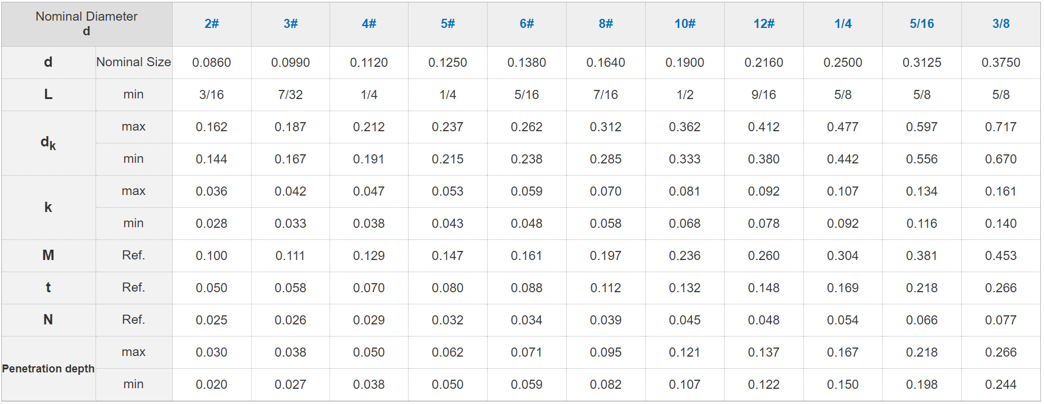Select the 10# column header link
This screenshot has height=404, width=1044.
pos(685,24)
